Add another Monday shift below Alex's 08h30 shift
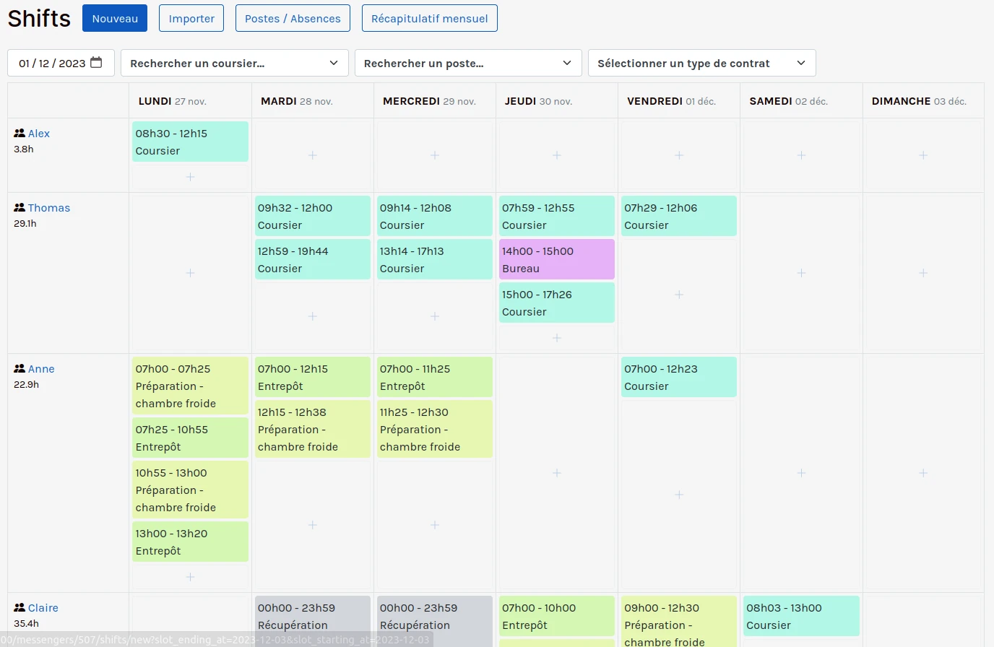Screen dimensions: 994x647 click(190, 177)
